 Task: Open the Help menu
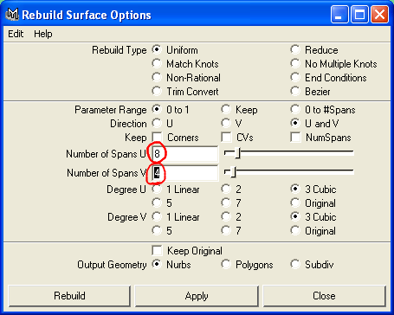[43, 34]
